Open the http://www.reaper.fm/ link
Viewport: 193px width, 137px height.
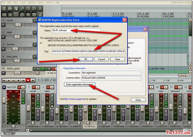click(x=75, y=99)
